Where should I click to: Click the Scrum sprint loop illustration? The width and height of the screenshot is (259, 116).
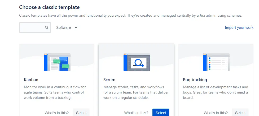(137, 62)
